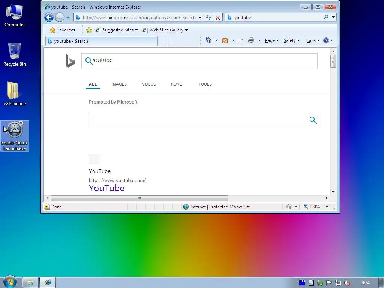Switch to the IMAGES results tab

(x=119, y=84)
